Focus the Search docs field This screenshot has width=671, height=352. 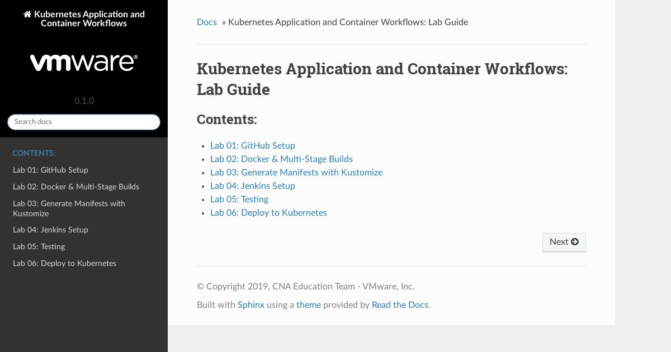click(x=84, y=122)
